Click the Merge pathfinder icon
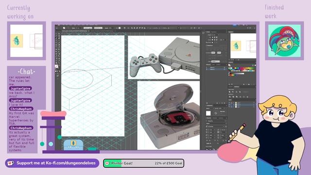Viewport: 311px width, 175px height. [x=237, y=97]
